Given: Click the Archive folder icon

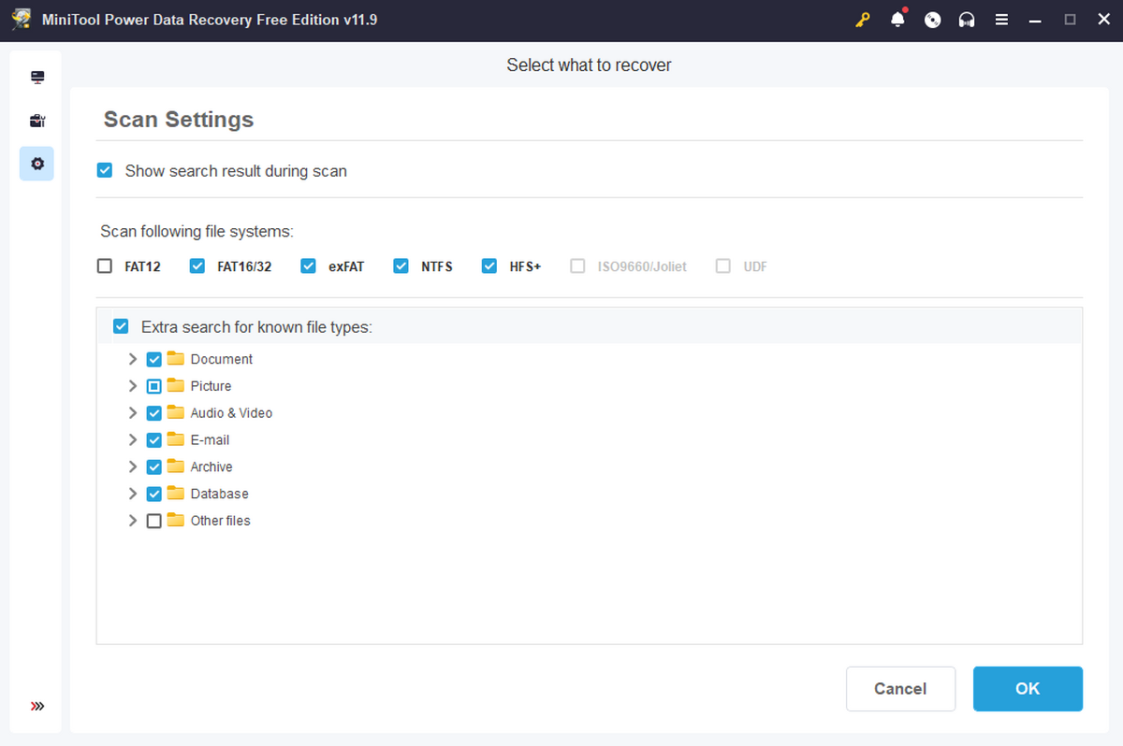Looking at the screenshot, I should tap(176, 466).
